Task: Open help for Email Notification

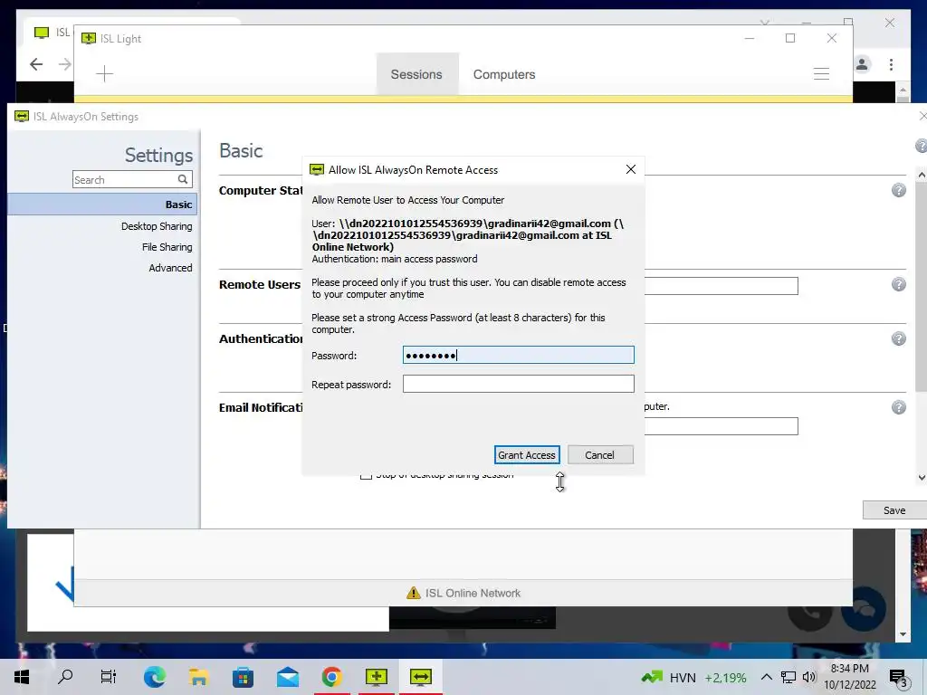Action: point(899,407)
